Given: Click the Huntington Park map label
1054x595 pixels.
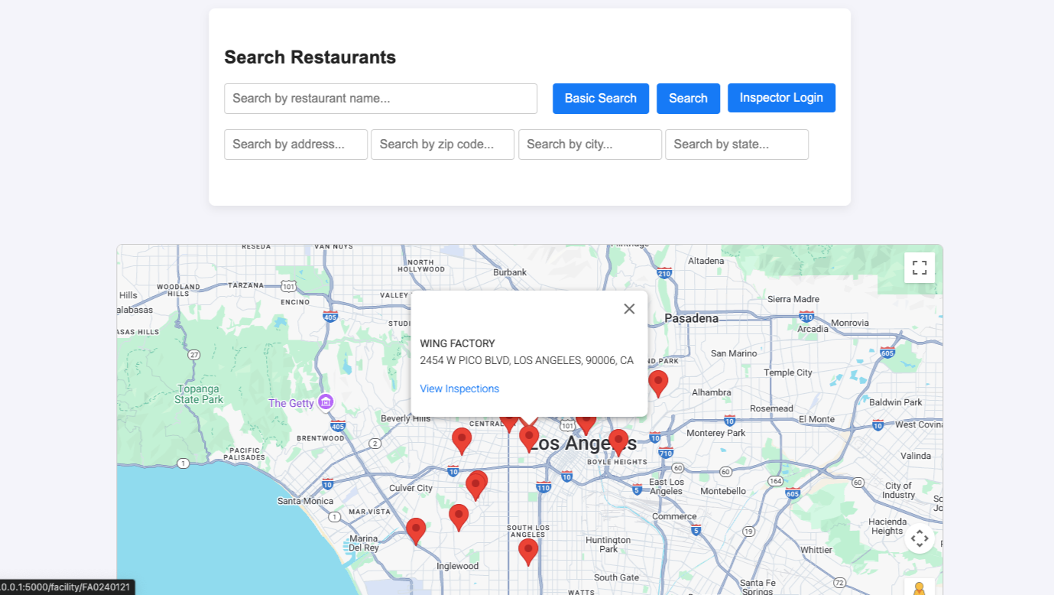Looking at the screenshot, I should point(608,545).
